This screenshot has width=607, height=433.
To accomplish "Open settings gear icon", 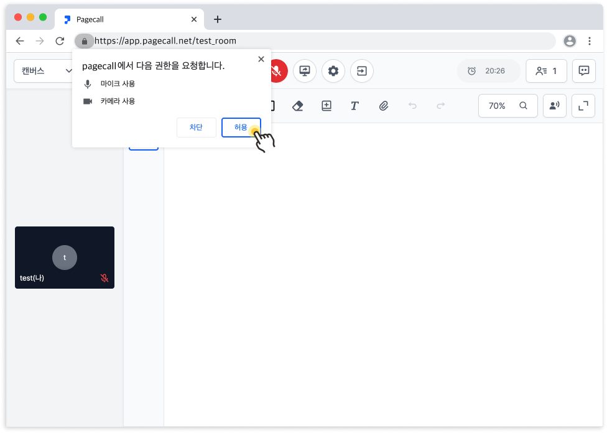I will [x=333, y=71].
